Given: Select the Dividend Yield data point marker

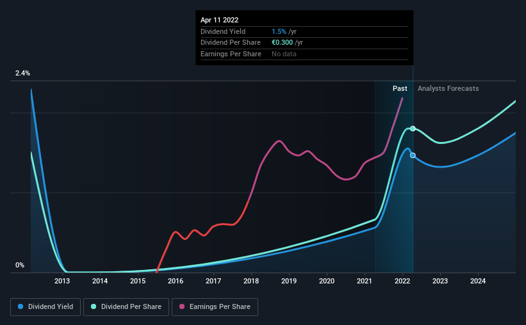Looking at the screenshot, I should pyautogui.click(x=413, y=155).
